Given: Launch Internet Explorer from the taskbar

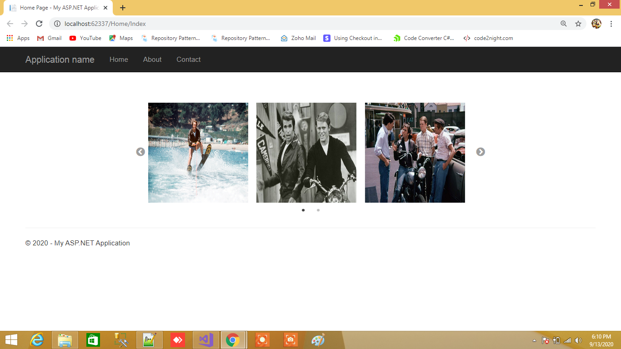Looking at the screenshot, I should tap(37, 340).
